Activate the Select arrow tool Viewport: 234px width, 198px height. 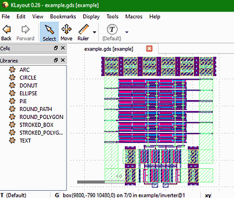click(49, 32)
